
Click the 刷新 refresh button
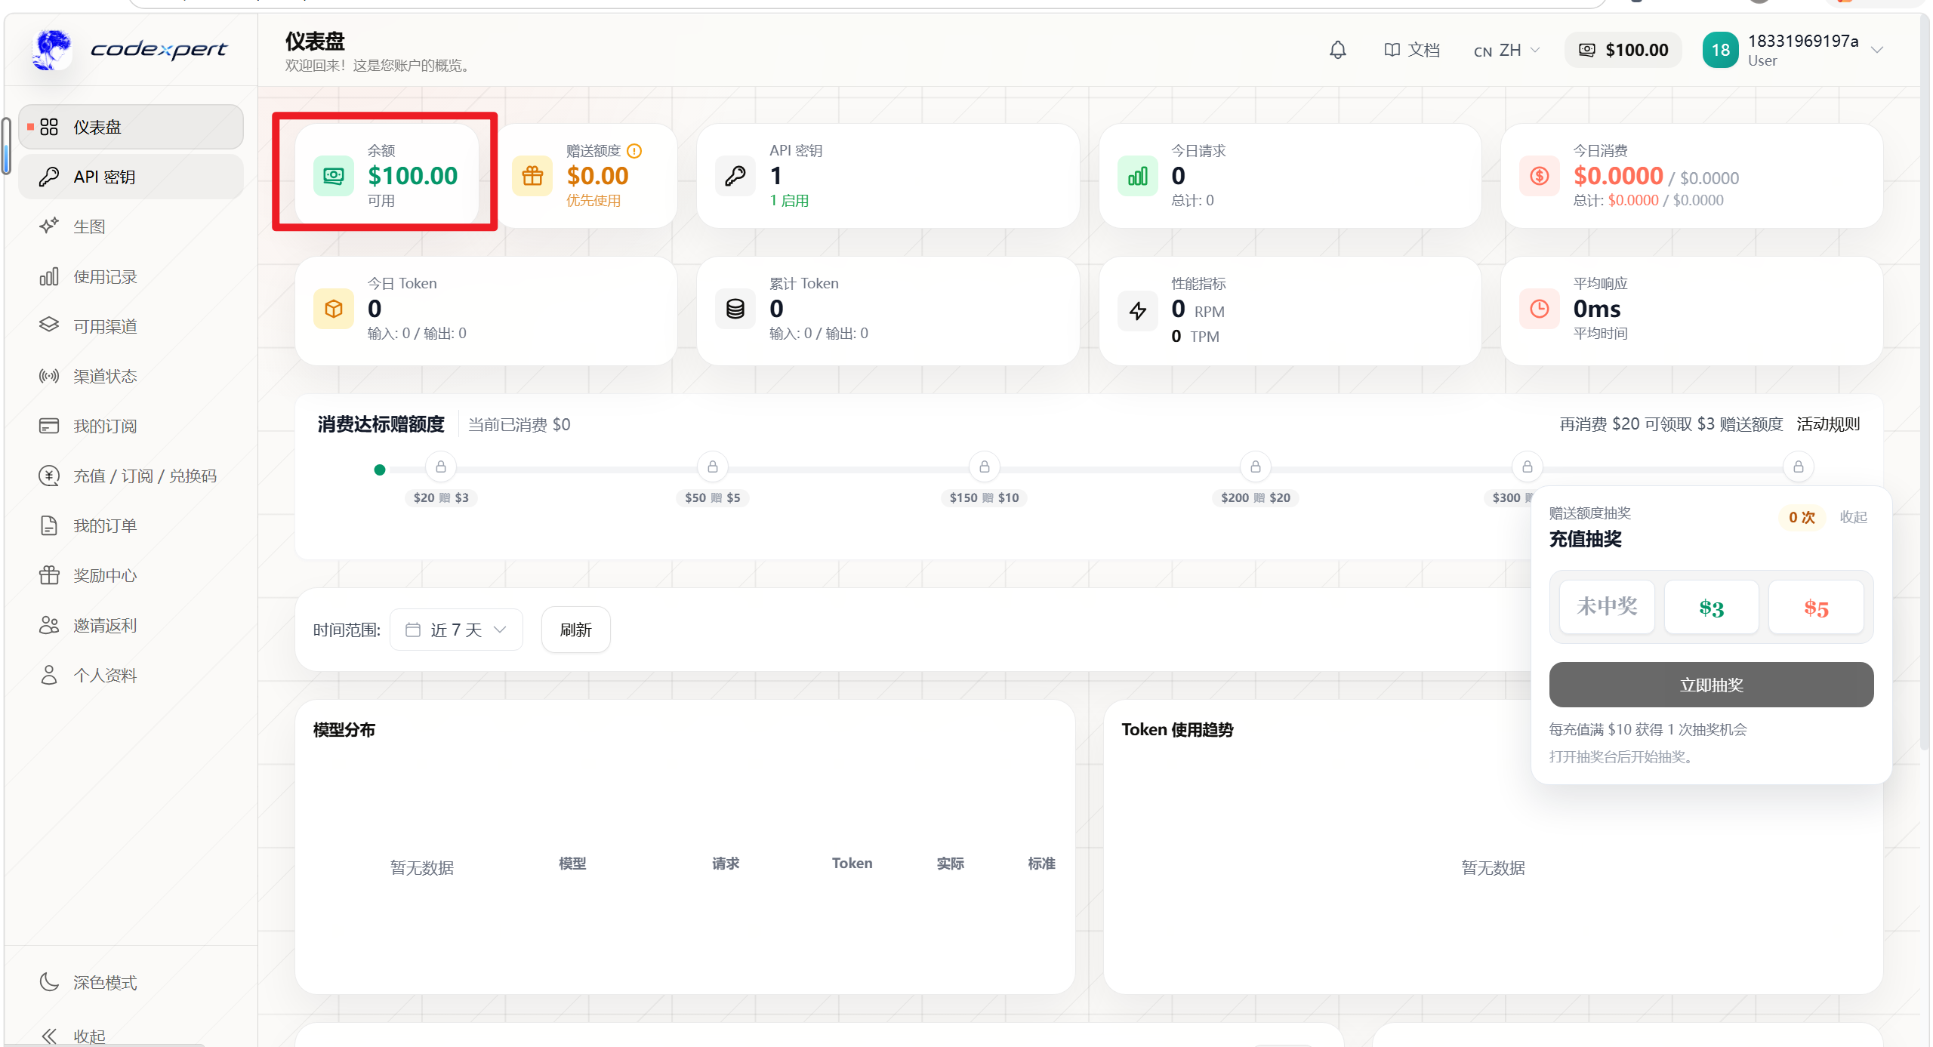coord(575,630)
